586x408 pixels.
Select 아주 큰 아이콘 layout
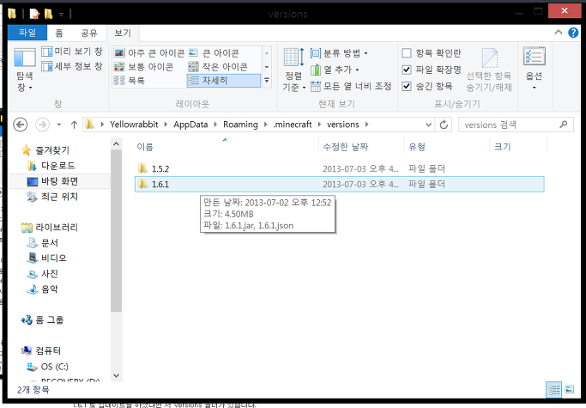[148, 52]
